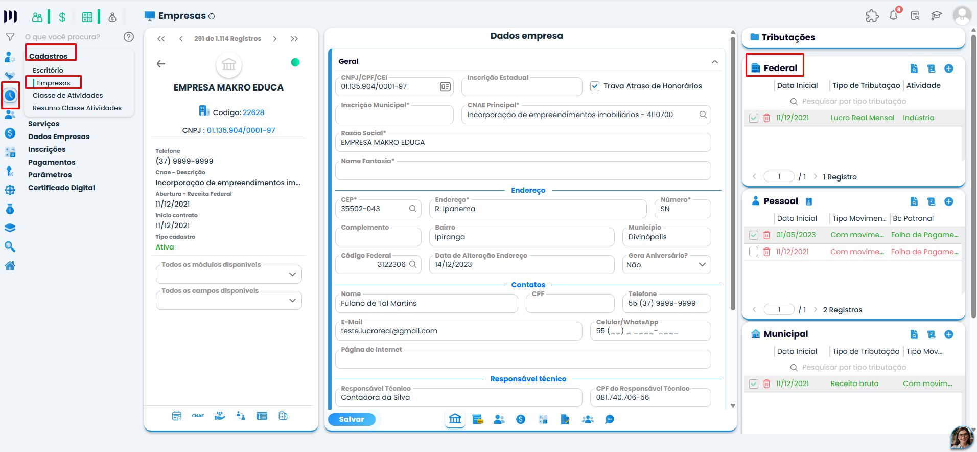Click the money bag icon in top bar
This screenshot has width=977, height=452.
112,17
